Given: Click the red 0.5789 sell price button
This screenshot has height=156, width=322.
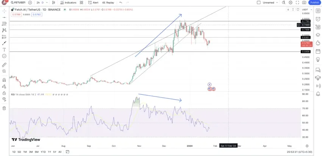Looking at the screenshot, I should point(16,14).
